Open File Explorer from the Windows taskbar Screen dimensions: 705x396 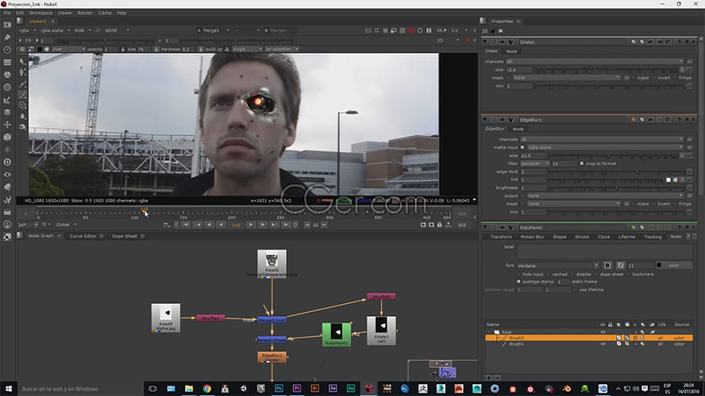click(x=189, y=388)
